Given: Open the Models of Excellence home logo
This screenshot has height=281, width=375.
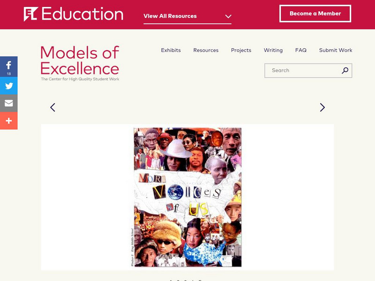Looking at the screenshot, I should pos(80,63).
